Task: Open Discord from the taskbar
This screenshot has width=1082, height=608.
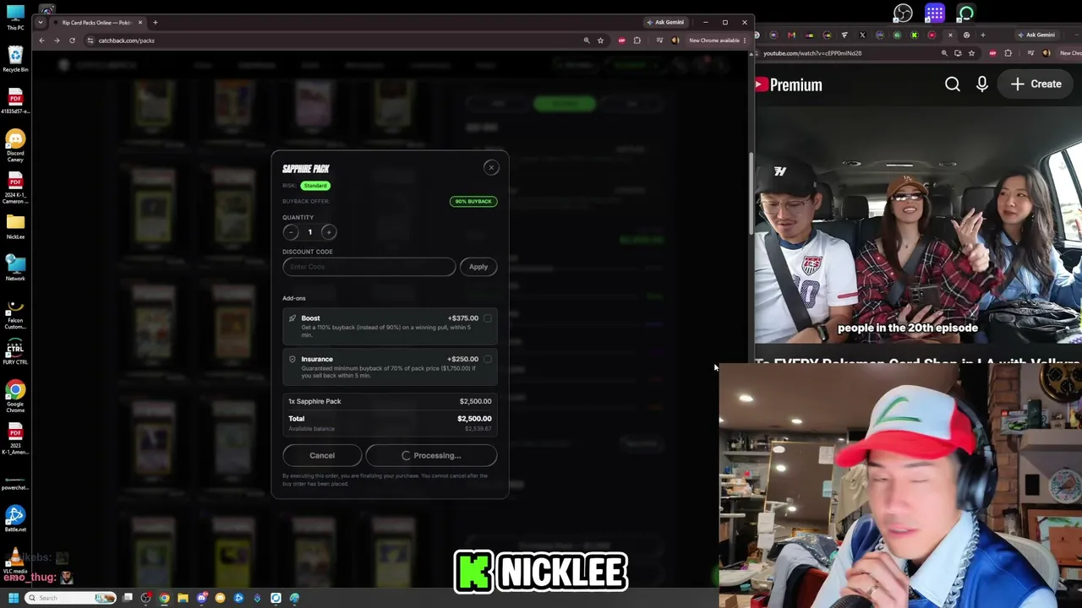Action: coord(202,598)
